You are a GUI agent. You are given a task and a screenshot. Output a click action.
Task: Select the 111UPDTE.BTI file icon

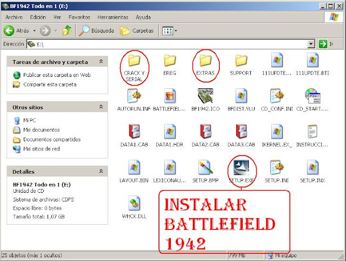point(312,60)
